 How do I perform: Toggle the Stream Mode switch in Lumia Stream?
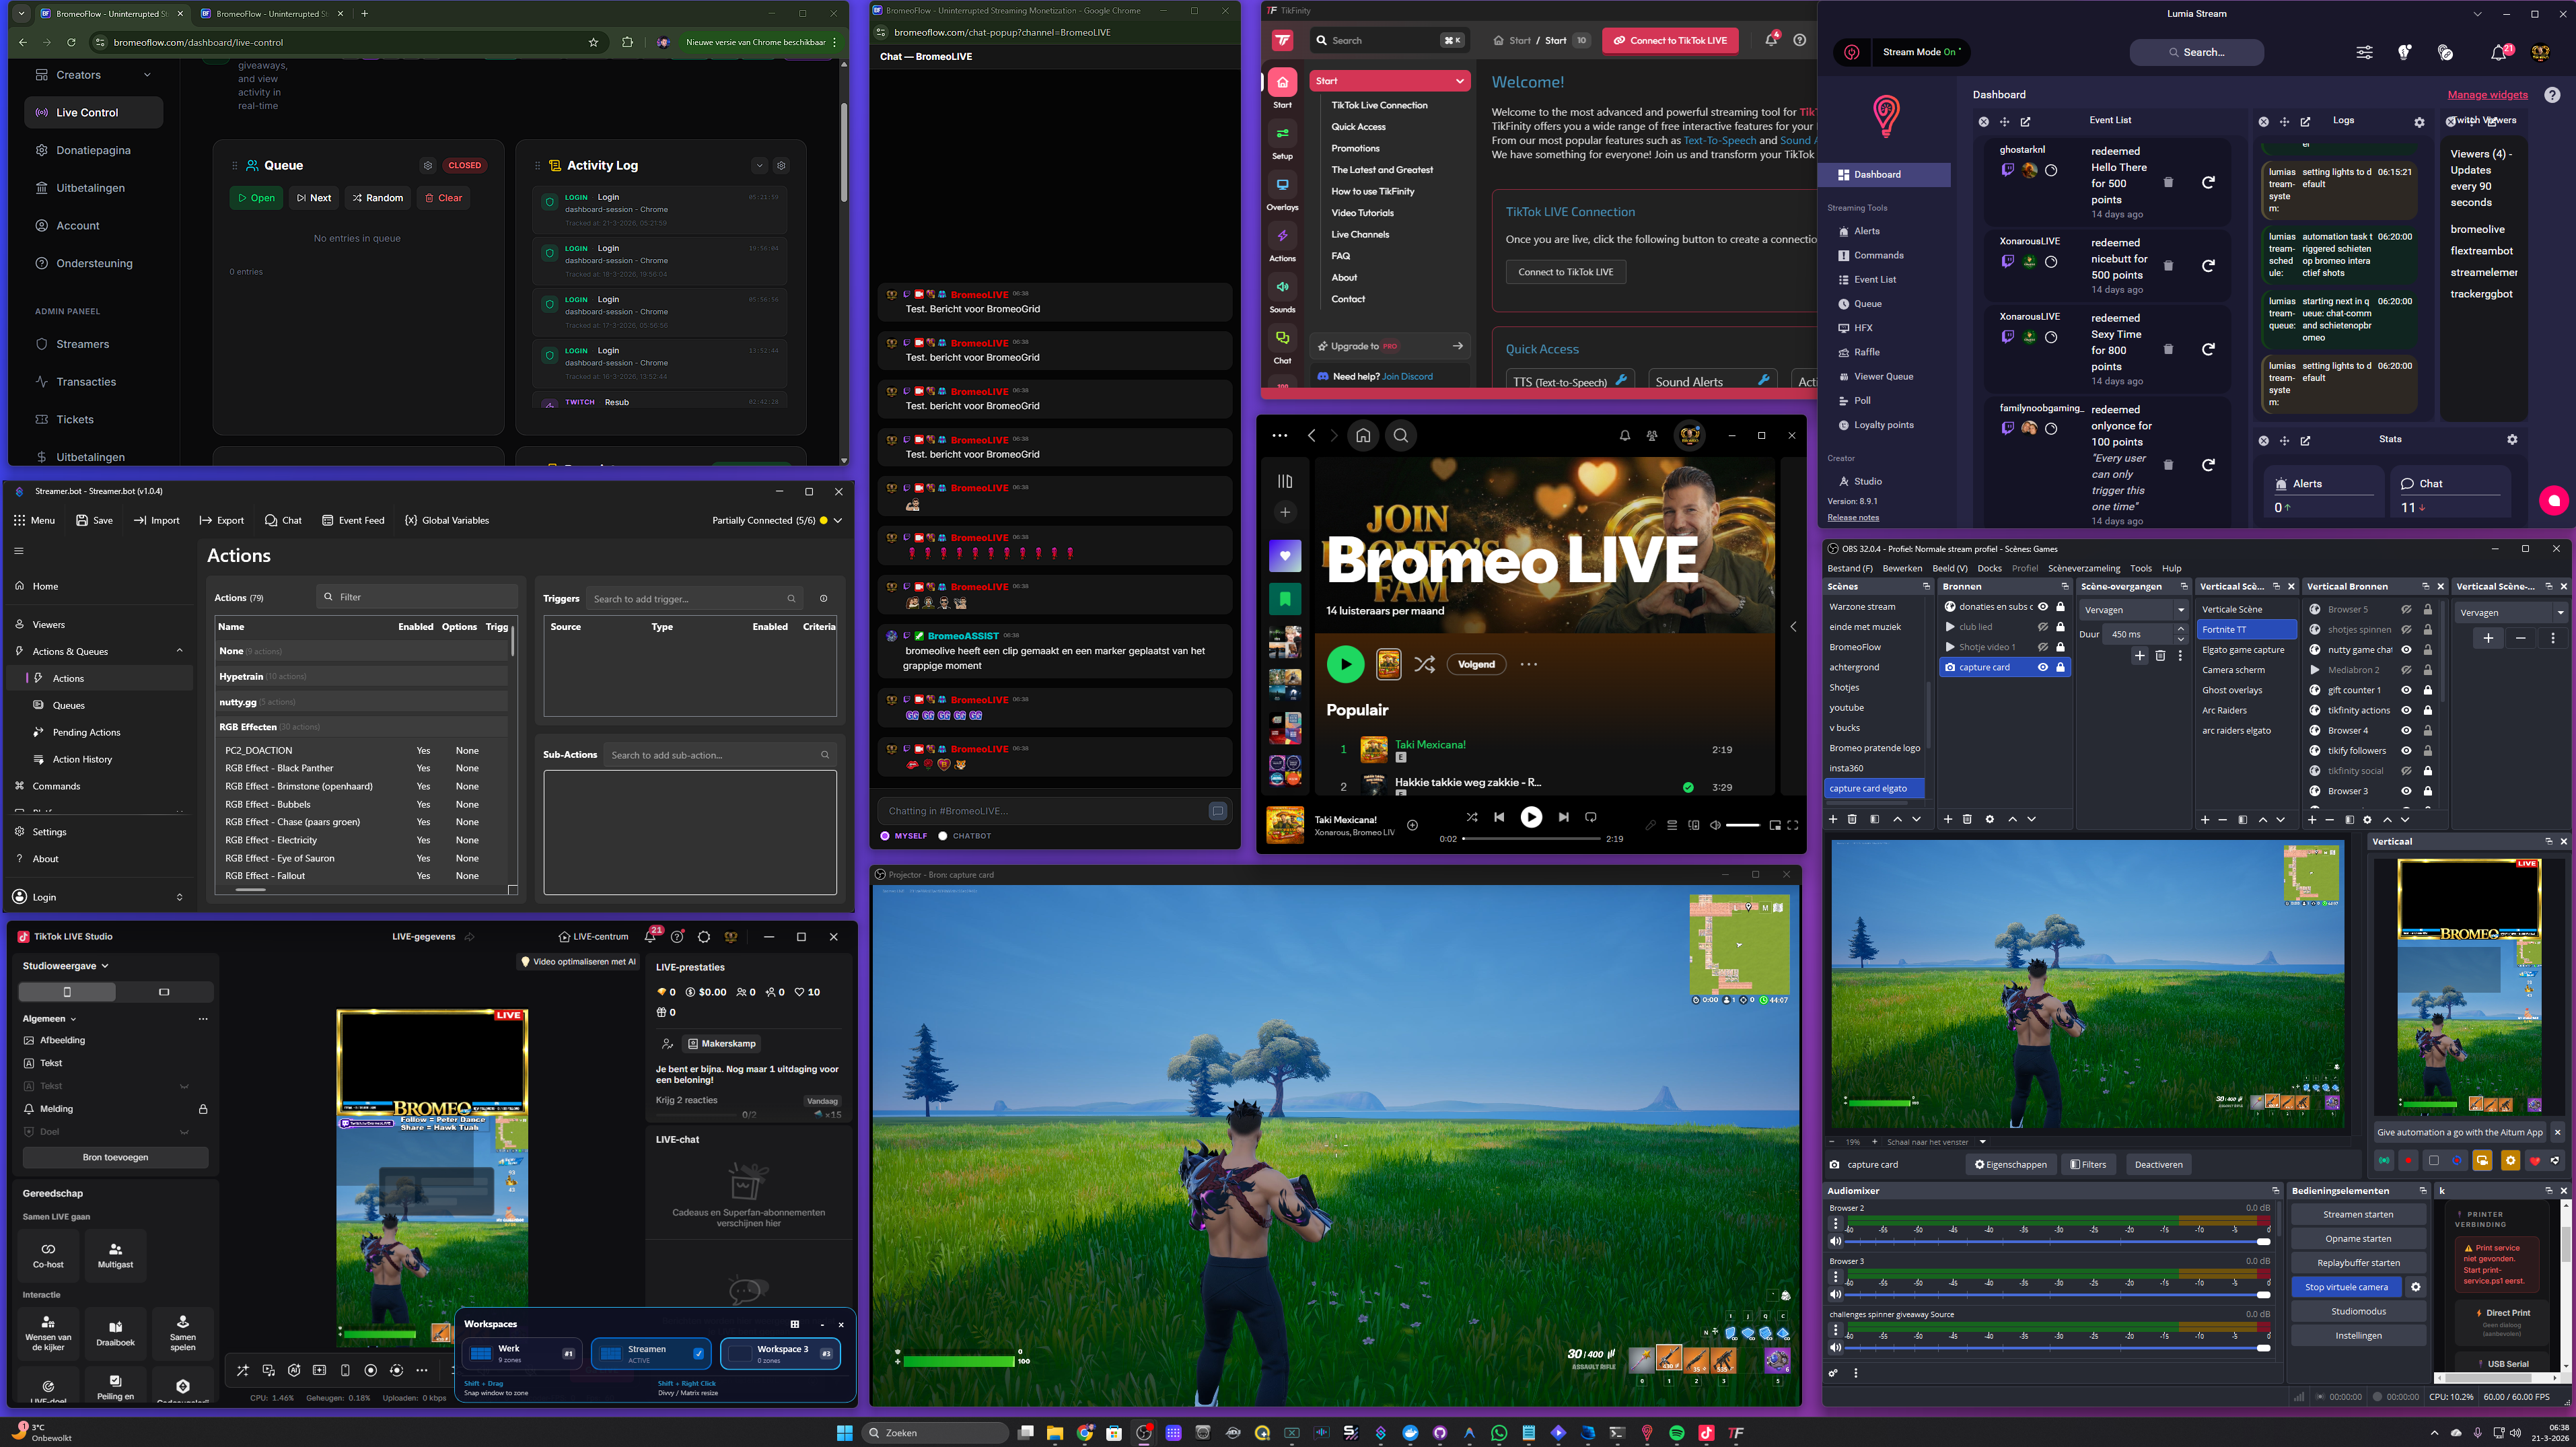[1919, 52]
